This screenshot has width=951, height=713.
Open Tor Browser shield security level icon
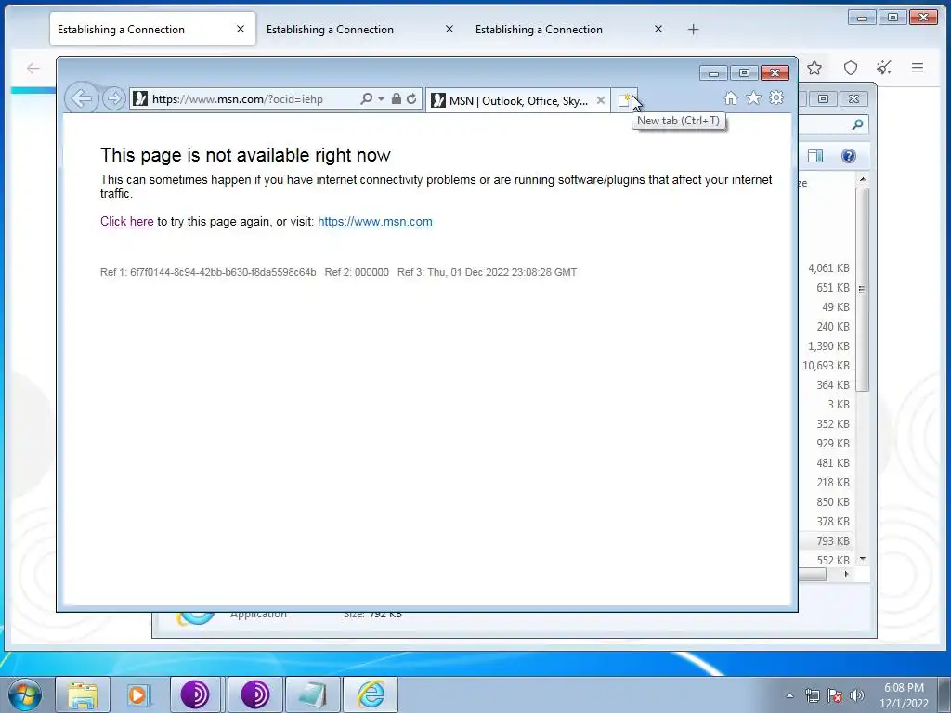point(851,68)
